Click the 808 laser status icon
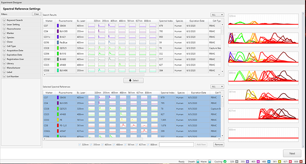Viewport: 306px width, 164px height. click(301, 161)
